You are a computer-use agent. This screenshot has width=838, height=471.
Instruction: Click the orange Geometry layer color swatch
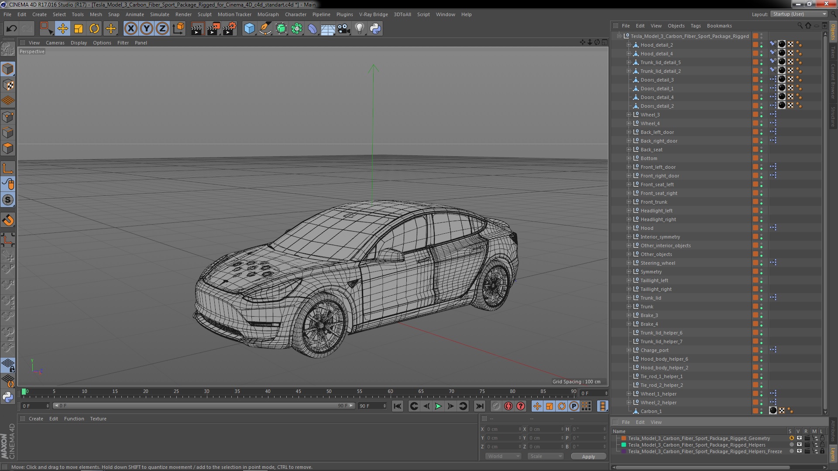624,438
